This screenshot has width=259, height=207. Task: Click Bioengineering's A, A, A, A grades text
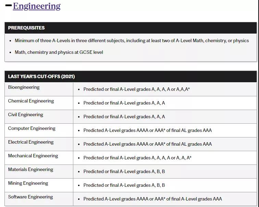[137, 89]
